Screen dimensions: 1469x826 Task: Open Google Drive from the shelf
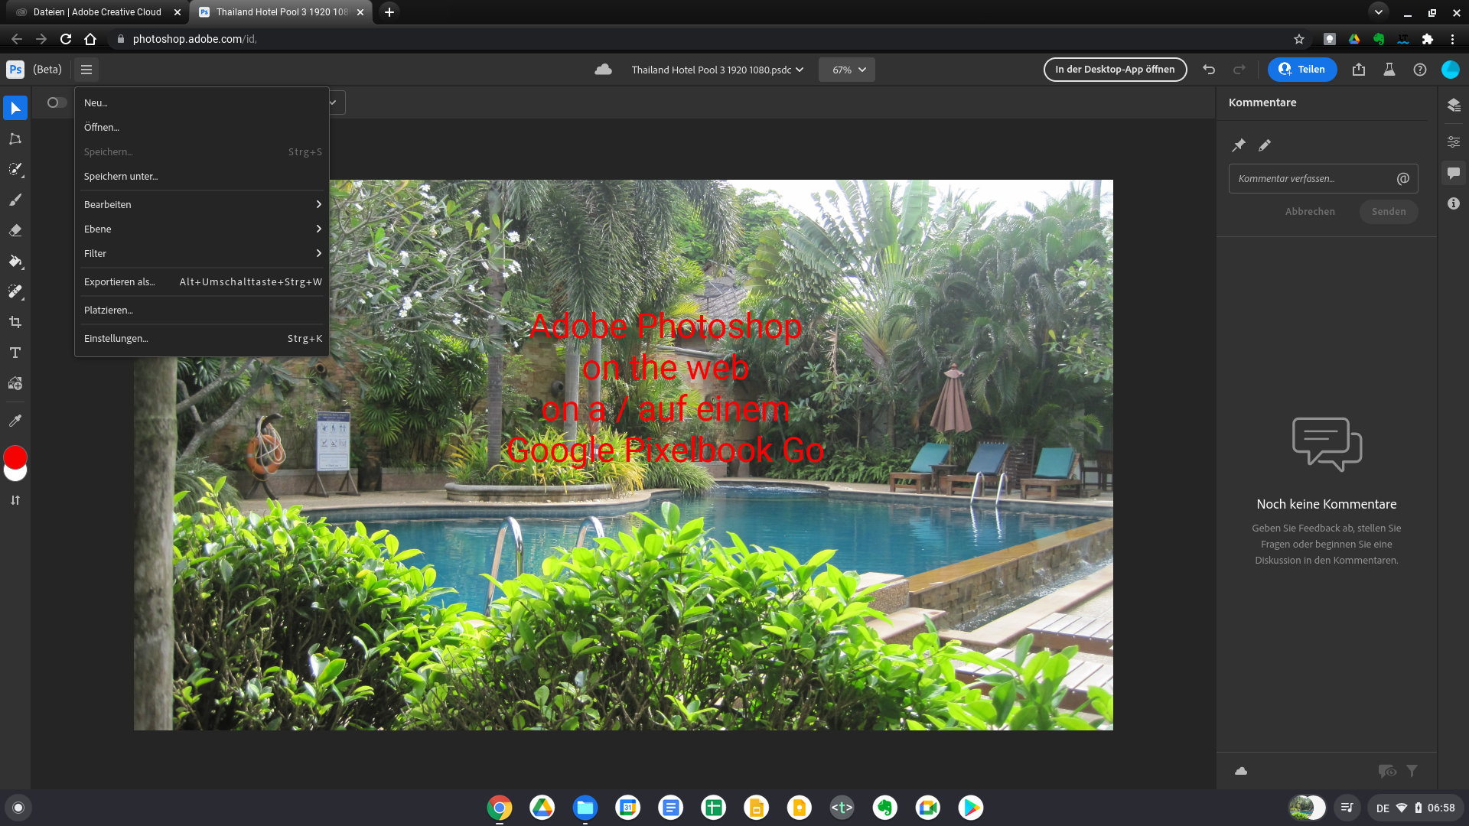[542, 808]
